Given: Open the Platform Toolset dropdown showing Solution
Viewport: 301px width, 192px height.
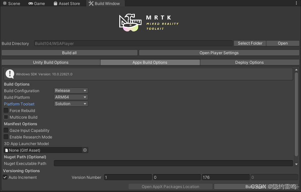Looking at the screenshot, I should click(71, 104).
